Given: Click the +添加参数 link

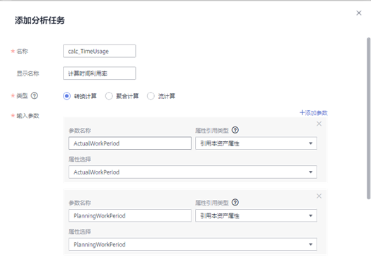Looking at the screenshot, I should click(314, 113).
